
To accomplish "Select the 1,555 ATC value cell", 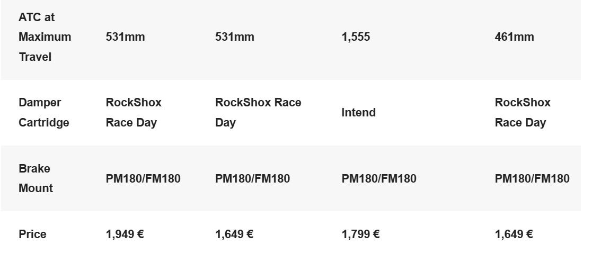I will click(356, 37).
